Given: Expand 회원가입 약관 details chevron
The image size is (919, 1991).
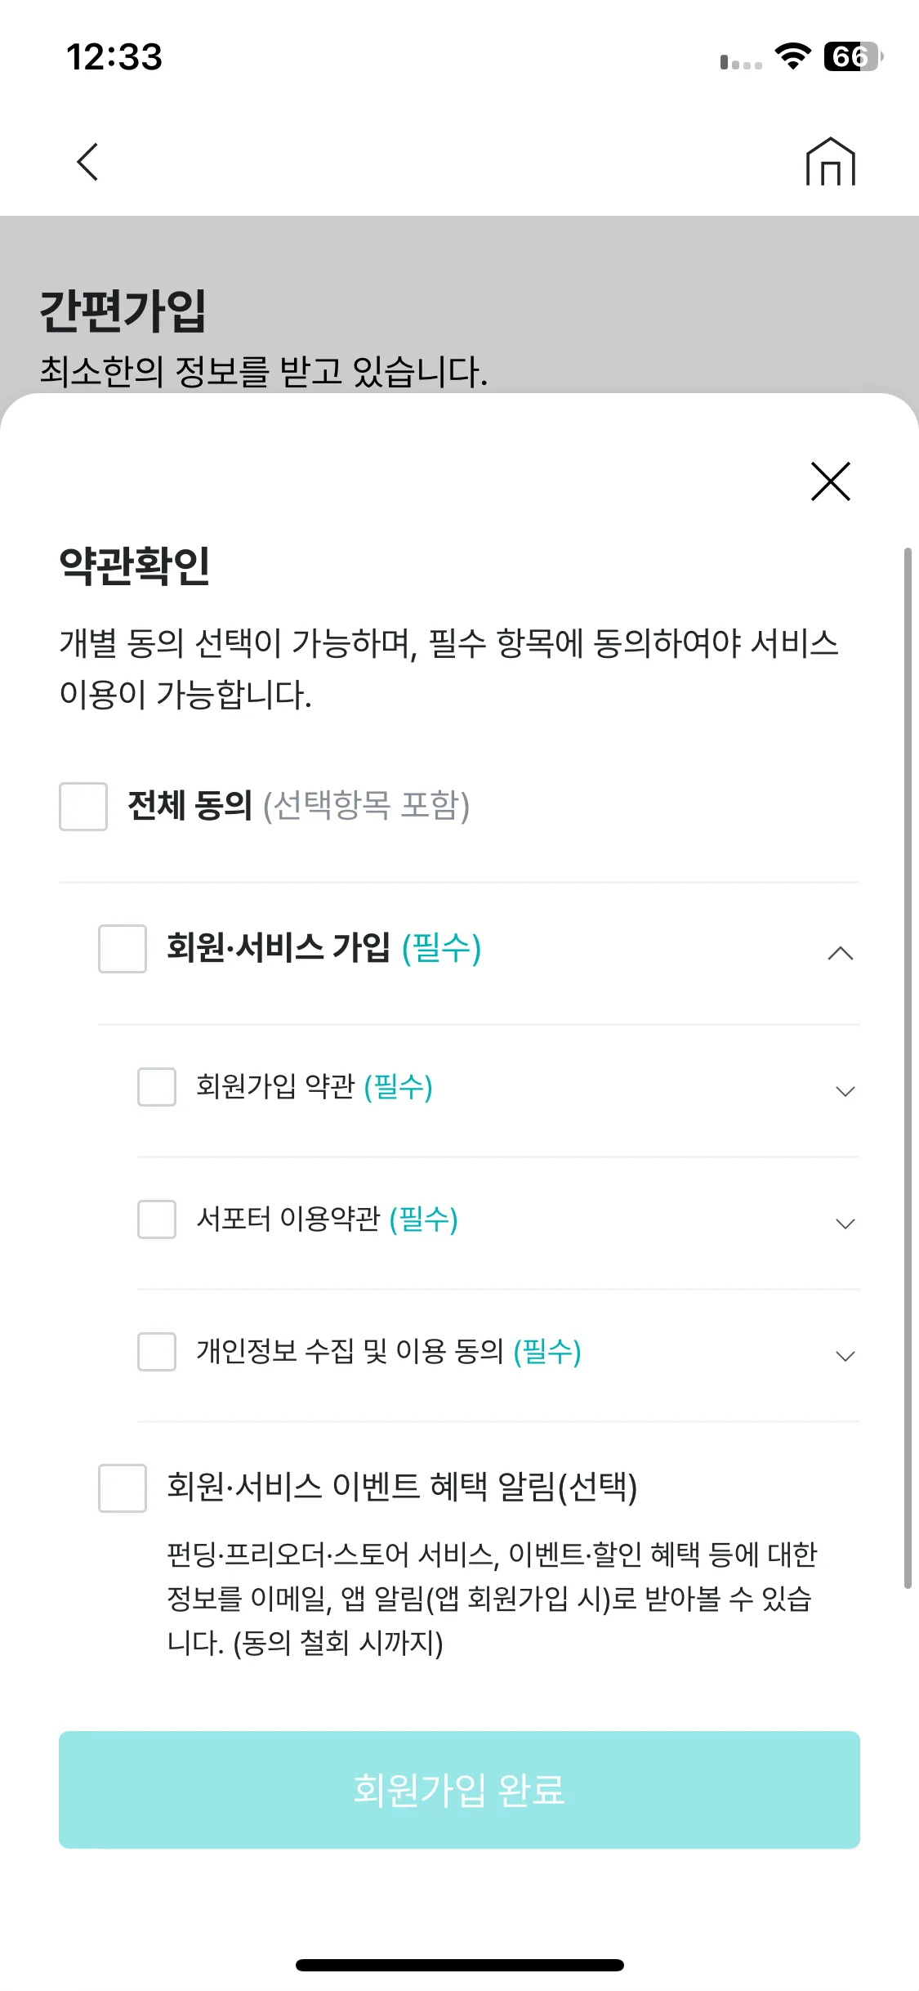Looking at the screenshot, I should [845, 1091].
